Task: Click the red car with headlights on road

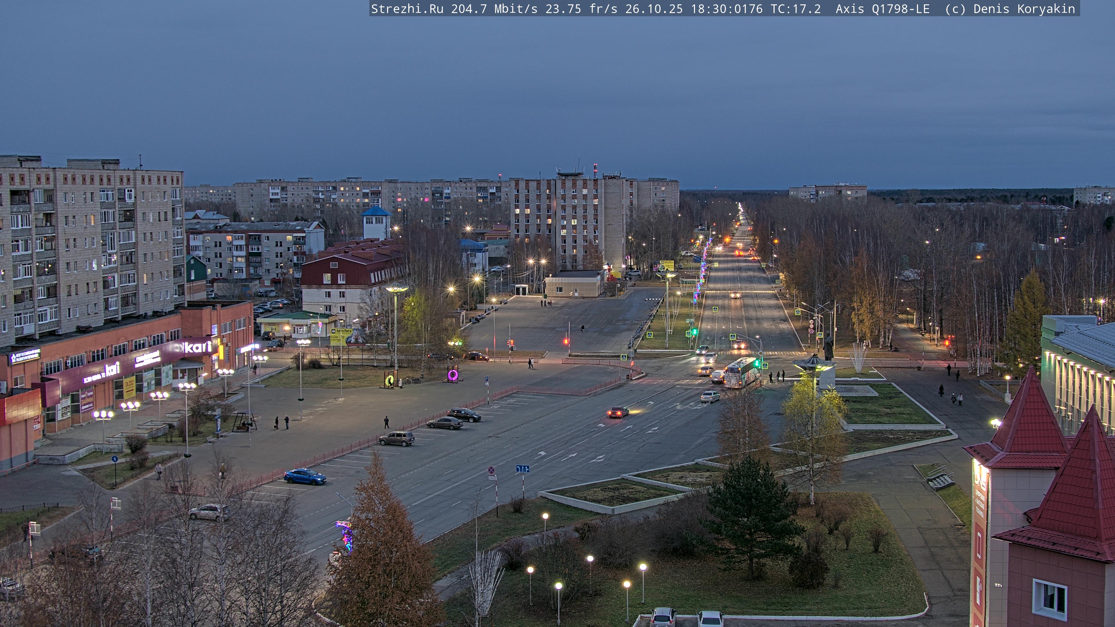Action: [618, 412]
